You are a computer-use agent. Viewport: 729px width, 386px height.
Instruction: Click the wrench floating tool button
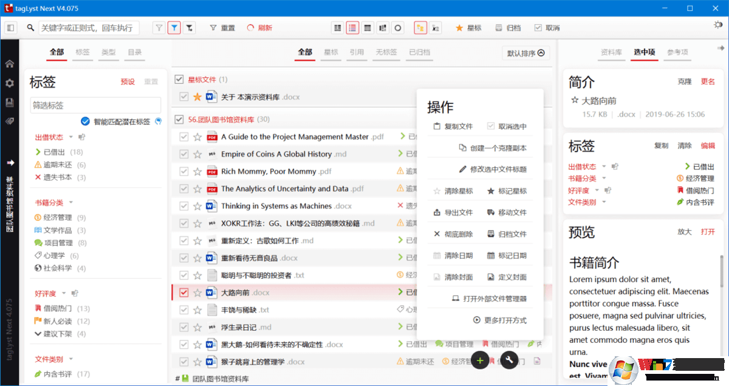[x=509, y=361]
